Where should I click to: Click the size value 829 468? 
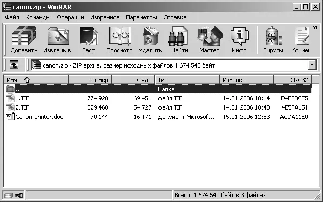(x=98, y=107)
